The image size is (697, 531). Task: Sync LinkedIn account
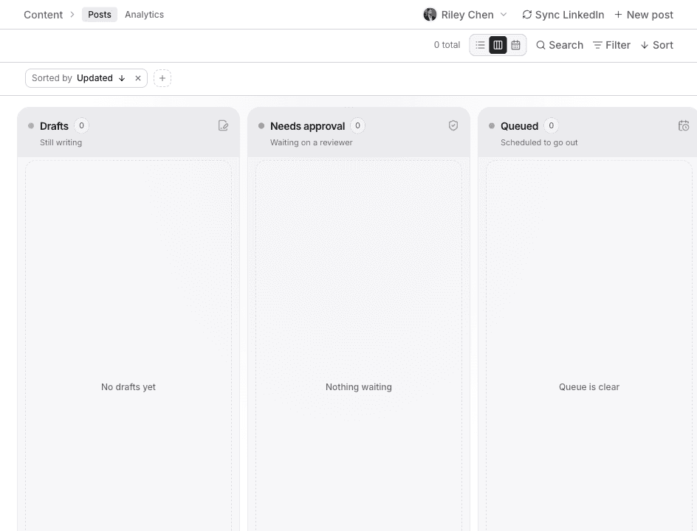coord(563,15)
